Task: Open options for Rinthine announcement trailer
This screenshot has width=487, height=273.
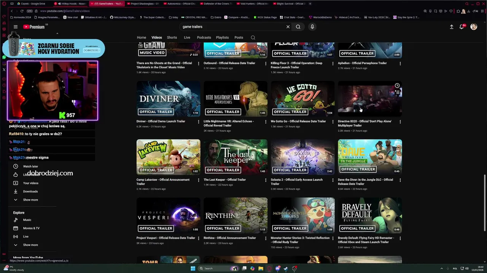Action: tap(266, 238)
